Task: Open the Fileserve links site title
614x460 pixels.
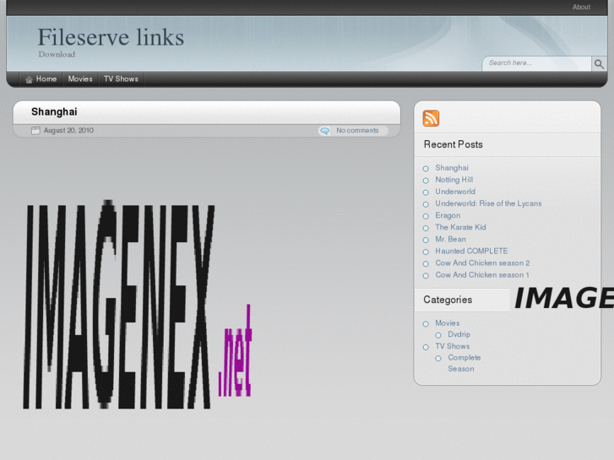Action: 111,37
